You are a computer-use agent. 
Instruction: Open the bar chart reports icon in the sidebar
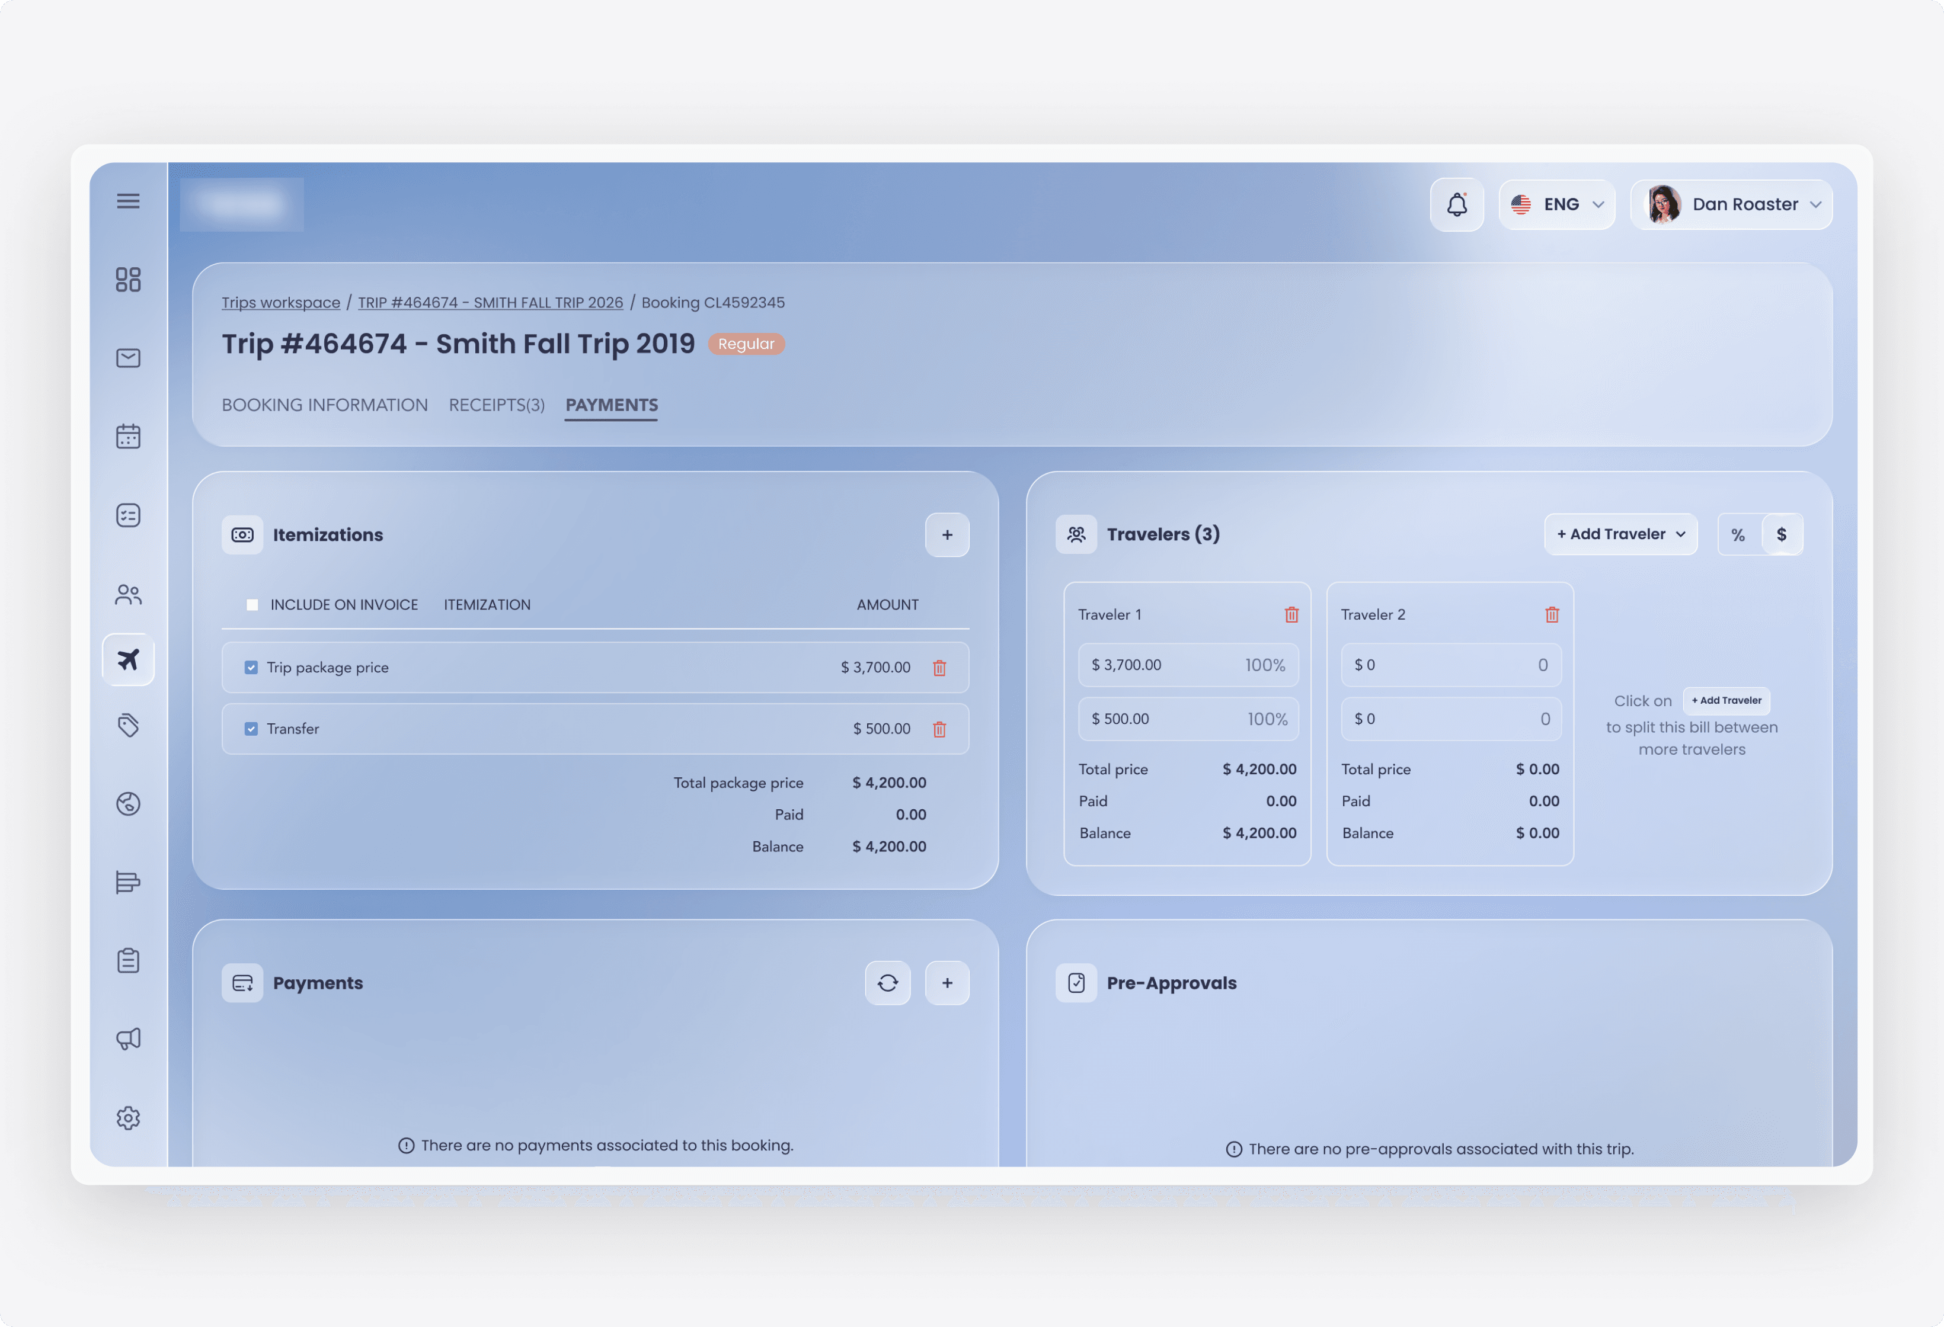click(x=128, y=882)
